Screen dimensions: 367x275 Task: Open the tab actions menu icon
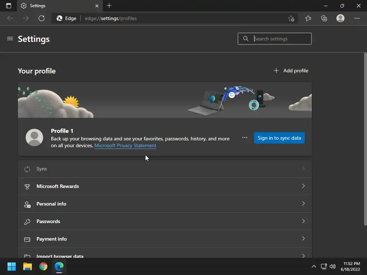9,6
